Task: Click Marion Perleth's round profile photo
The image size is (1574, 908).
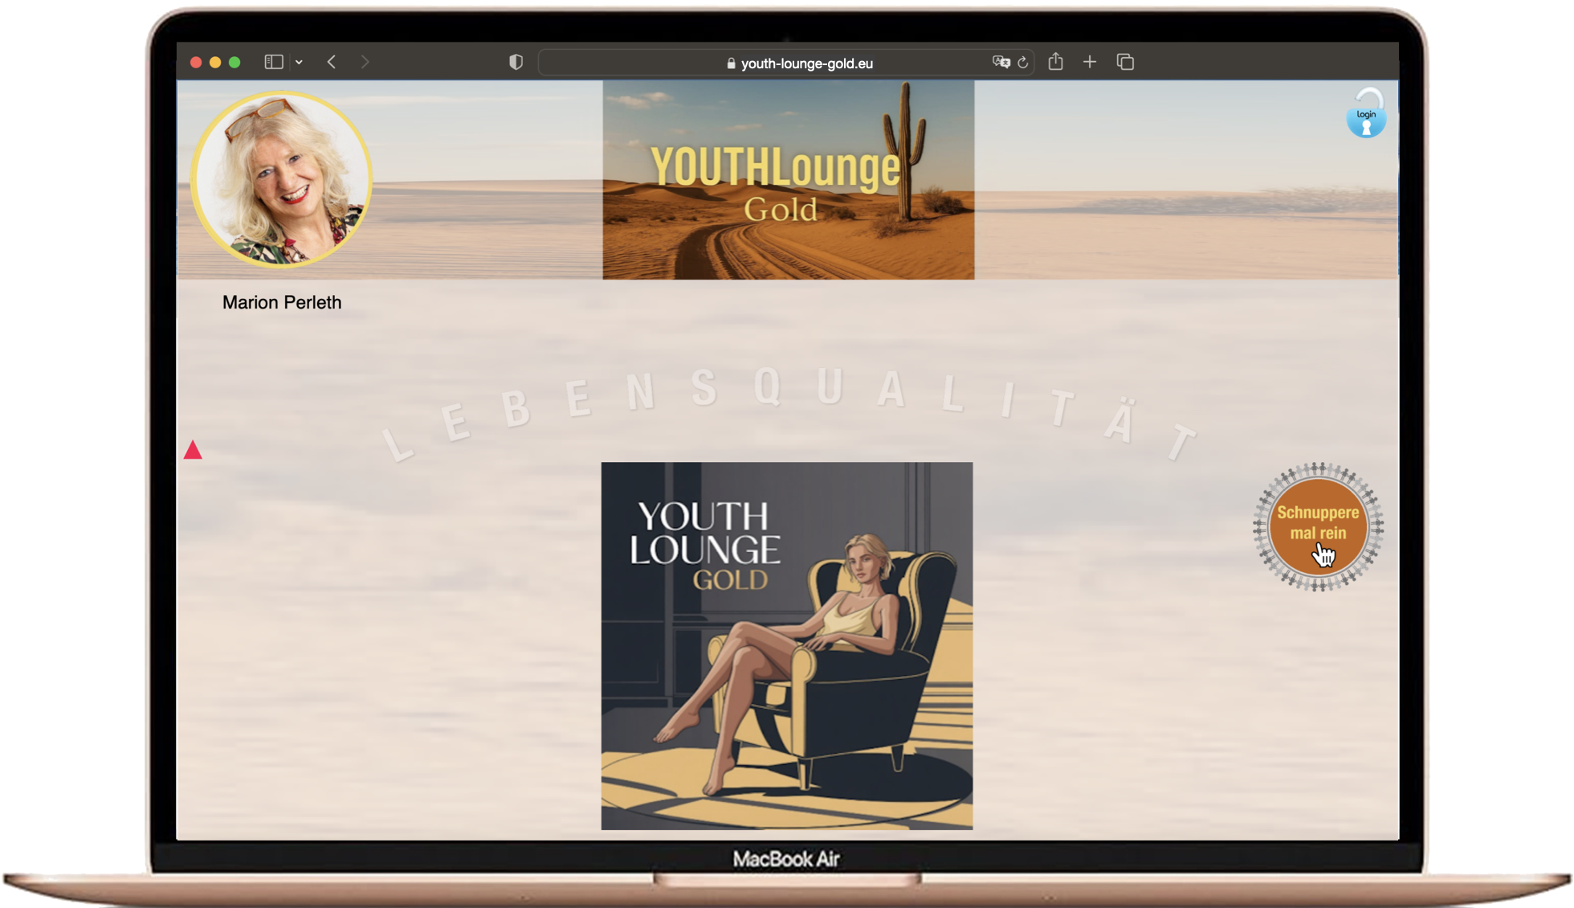Action: (x=282, y=178)
